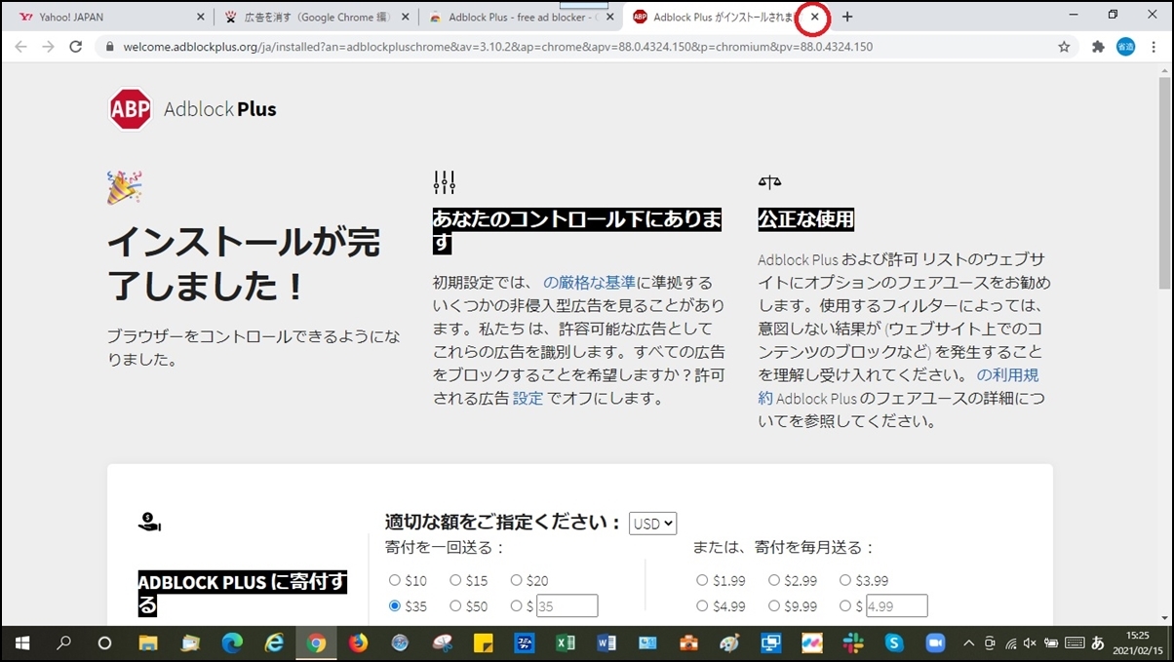Open Chrome's three-dot menu
Screen dimensions: 1174x662
[1154, 47]
